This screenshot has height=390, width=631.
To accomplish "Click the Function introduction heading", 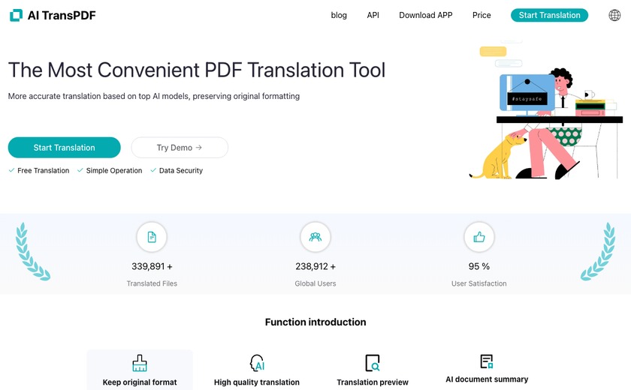I will 315,322.
